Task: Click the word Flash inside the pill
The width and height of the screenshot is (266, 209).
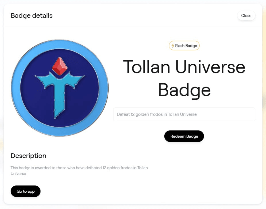Action: click(x=180, y=46)
